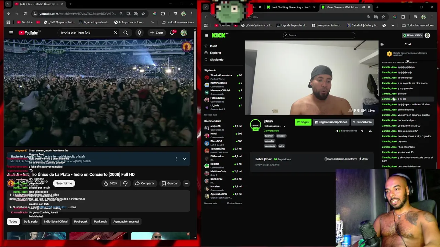Image resolution: width=440 pixels, height=247 pixels.
Task: Open TomateKing recommended channel
Action: coord(223,150)
